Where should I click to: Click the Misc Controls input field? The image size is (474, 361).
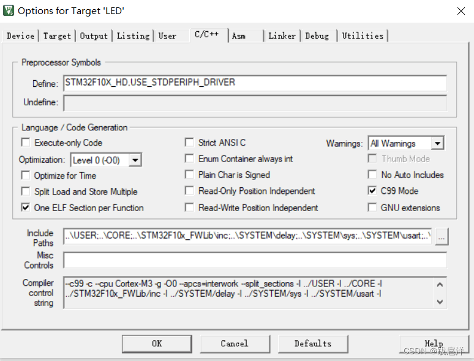click(x=255, y=261)
